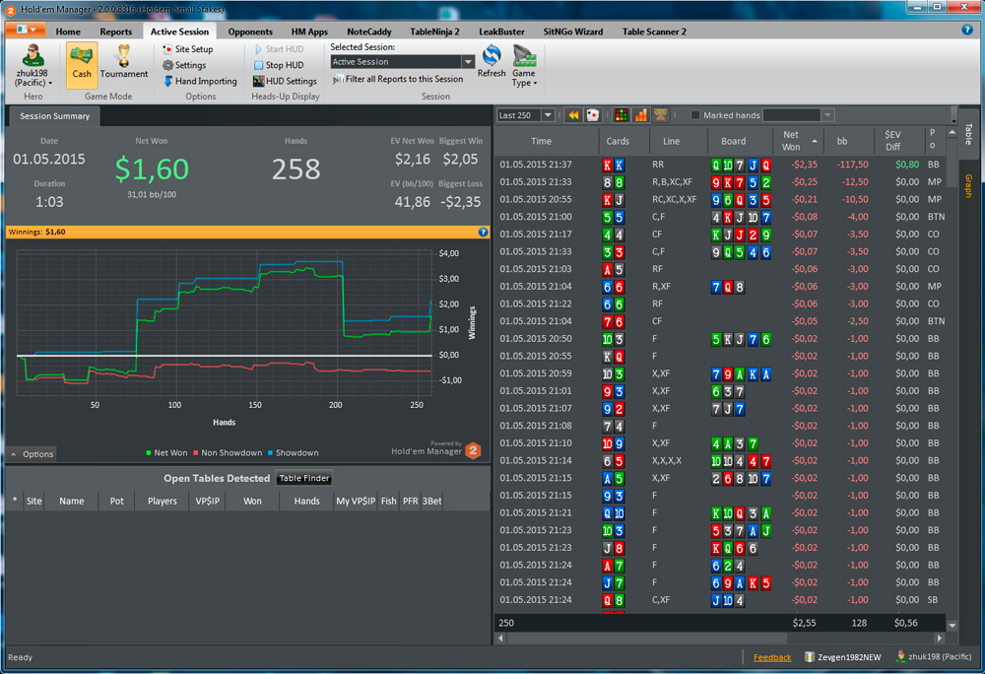
Task: Open the SitNGo Wizard tab
Action: 573,32
